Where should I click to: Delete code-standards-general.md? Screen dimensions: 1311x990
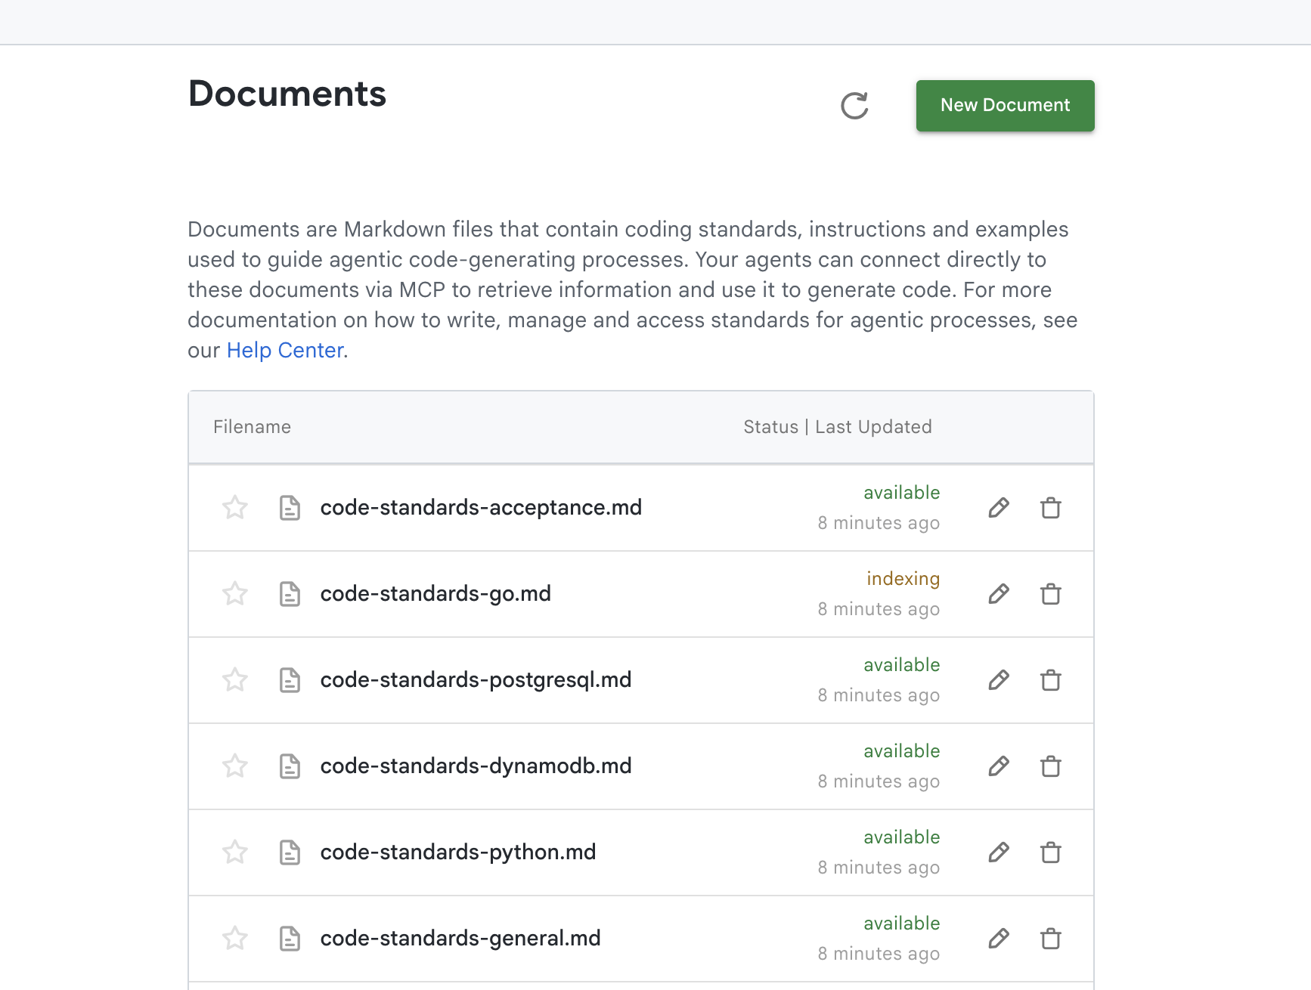1050,938
